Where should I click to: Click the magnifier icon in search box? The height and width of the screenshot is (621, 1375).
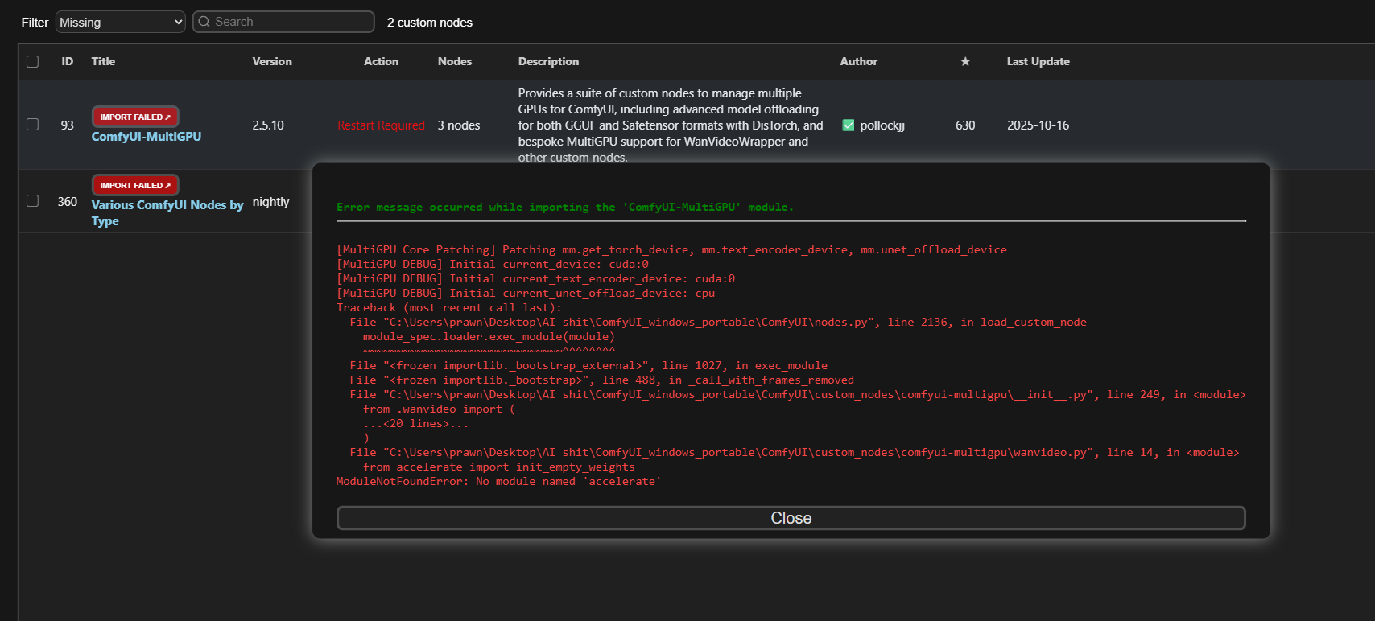click(204, 22)
